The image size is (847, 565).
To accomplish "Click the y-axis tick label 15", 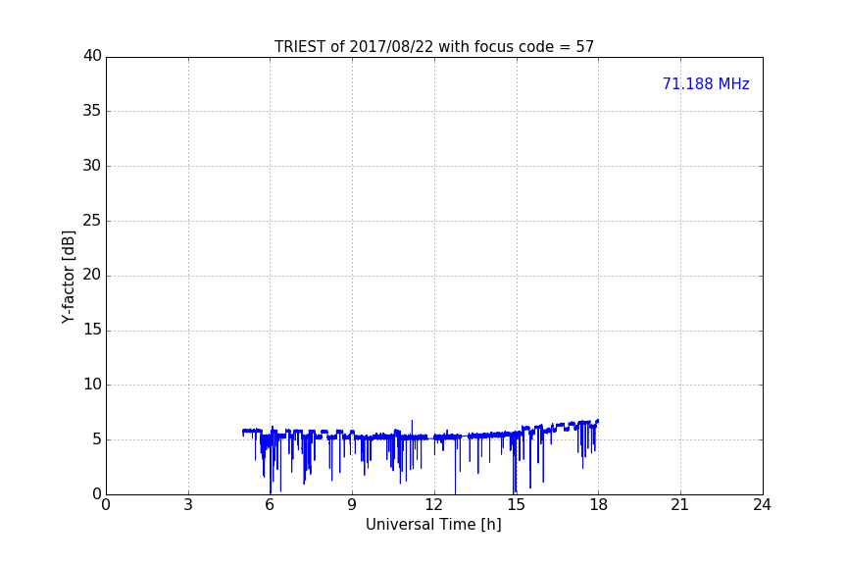I will pos(92,330).
